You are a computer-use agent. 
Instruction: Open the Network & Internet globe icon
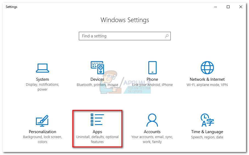pyautogui.click(x=207, y=68)
